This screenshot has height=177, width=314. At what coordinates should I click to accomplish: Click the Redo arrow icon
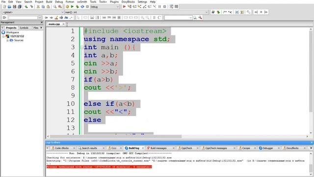click(31, 6)
